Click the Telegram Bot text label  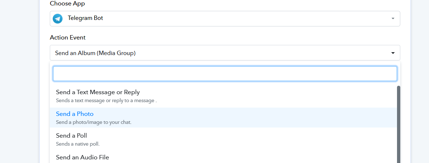tap(85, 18)
